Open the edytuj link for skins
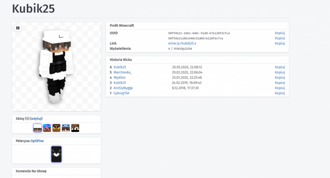This screenshot has height=178, width=330. click(36, 119)
